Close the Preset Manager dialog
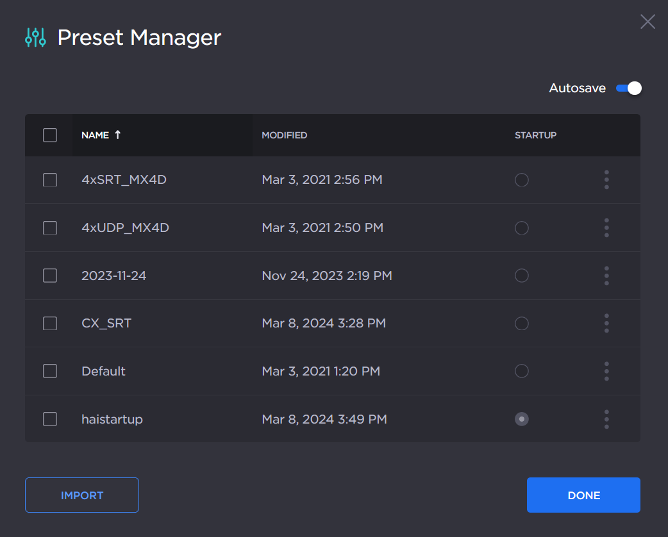Viewport: 668px width, 537px height. click(647, 22)
